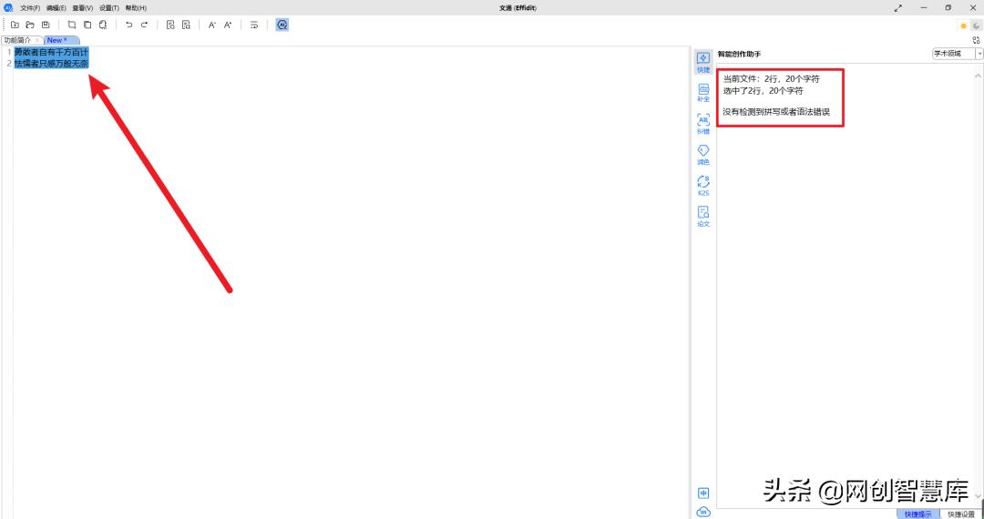Click the new file toolbar icon
This screenshot has width=984, height=519.
pos(15,25)
